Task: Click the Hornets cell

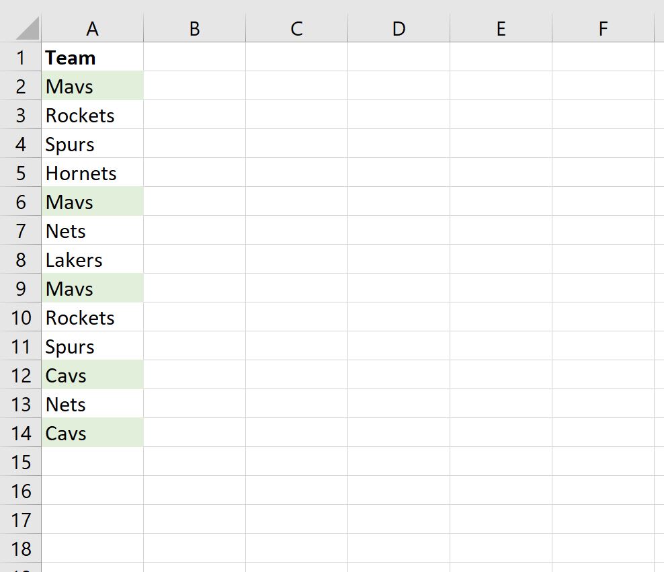Action: point(92,173)
